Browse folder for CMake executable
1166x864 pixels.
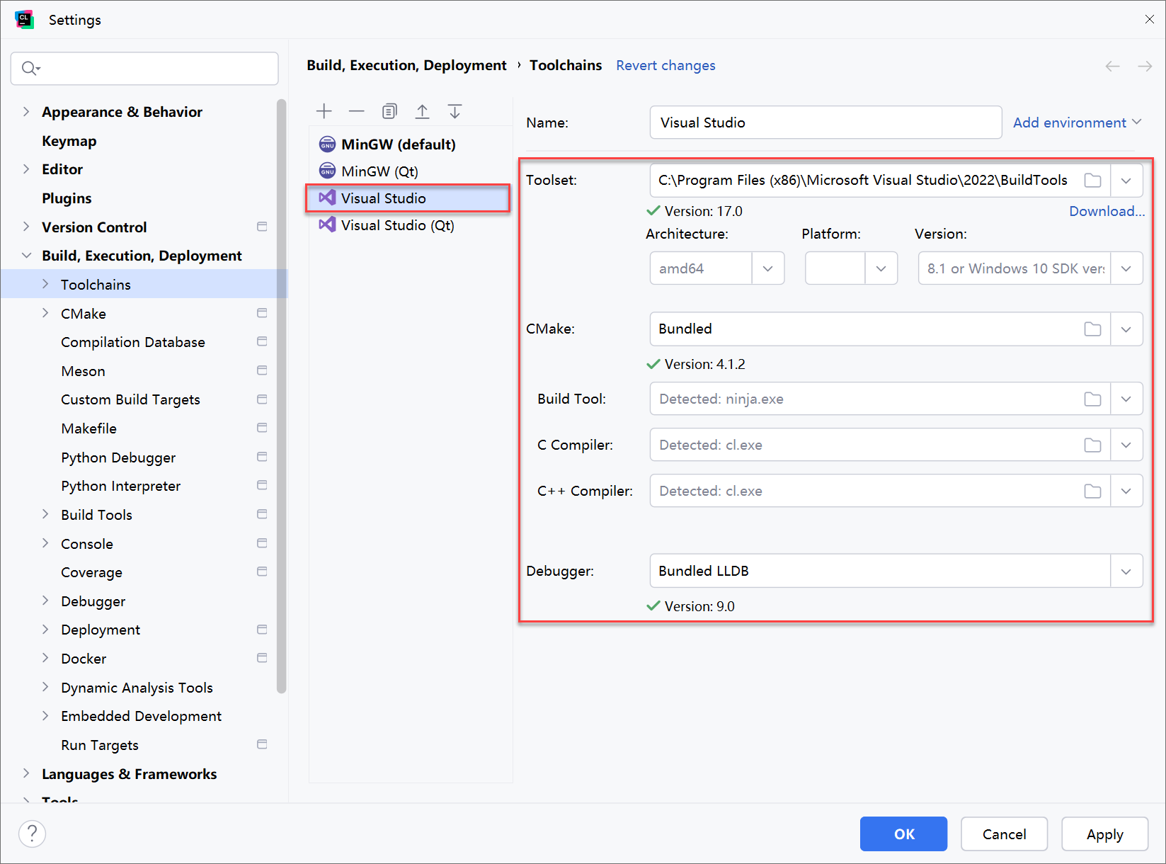point(1092,329)
